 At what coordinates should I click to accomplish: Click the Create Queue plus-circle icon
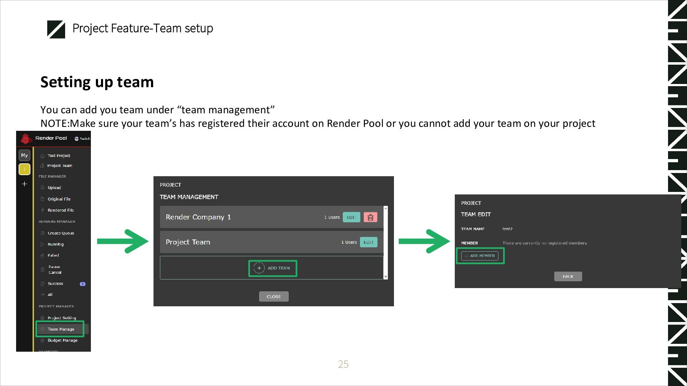[x=43, y=233]
